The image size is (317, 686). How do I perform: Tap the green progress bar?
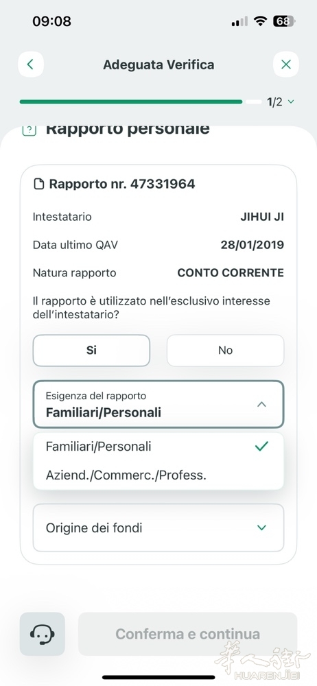(131, 102)
